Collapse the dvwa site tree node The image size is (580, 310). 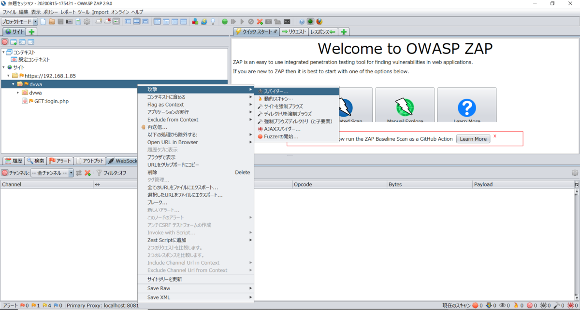point(13,84)
